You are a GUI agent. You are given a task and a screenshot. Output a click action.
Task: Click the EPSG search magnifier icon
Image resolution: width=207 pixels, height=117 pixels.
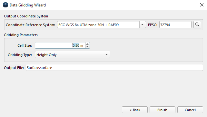pos(197,24)
